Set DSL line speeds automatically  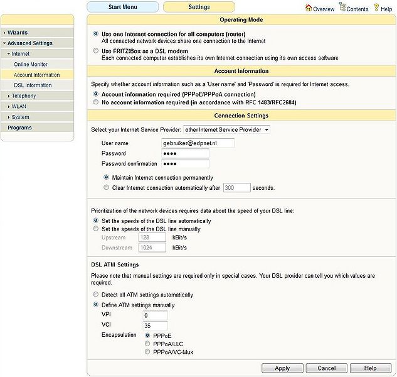tap(96, 221)
